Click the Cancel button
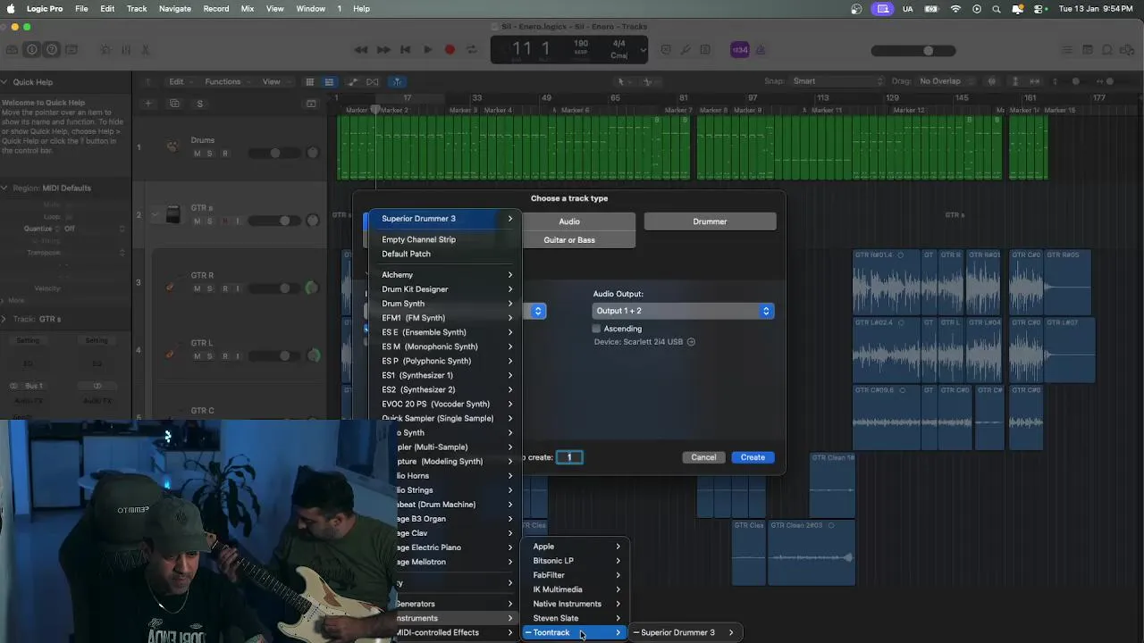The height and width of the screenshot is (643, 1144). click(703, 457)
